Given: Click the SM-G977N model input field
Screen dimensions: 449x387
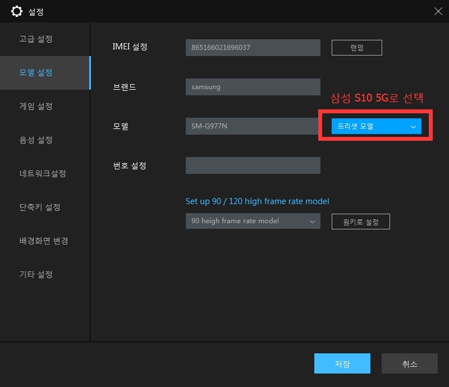Looking at the screenshot, I should (x=253, y=126).
